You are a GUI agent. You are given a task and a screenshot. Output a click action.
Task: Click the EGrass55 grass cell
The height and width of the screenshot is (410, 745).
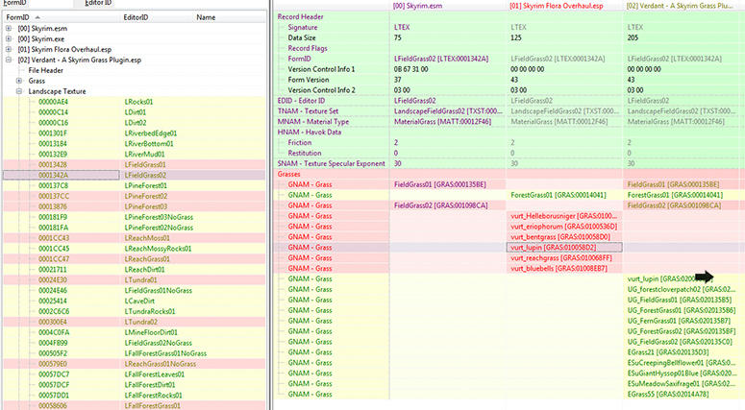click(x=683, y=394)
